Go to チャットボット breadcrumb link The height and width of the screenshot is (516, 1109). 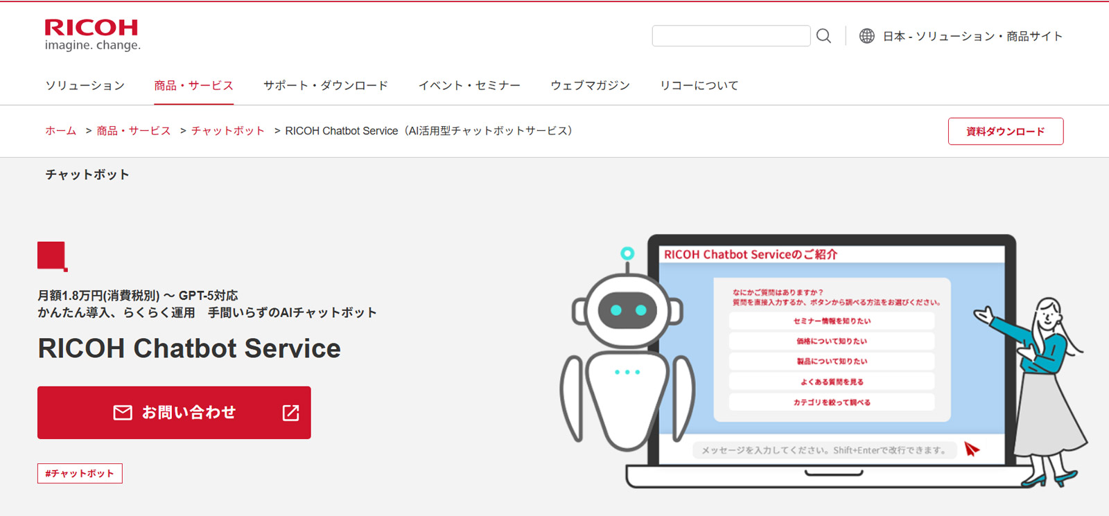point(228,131)
